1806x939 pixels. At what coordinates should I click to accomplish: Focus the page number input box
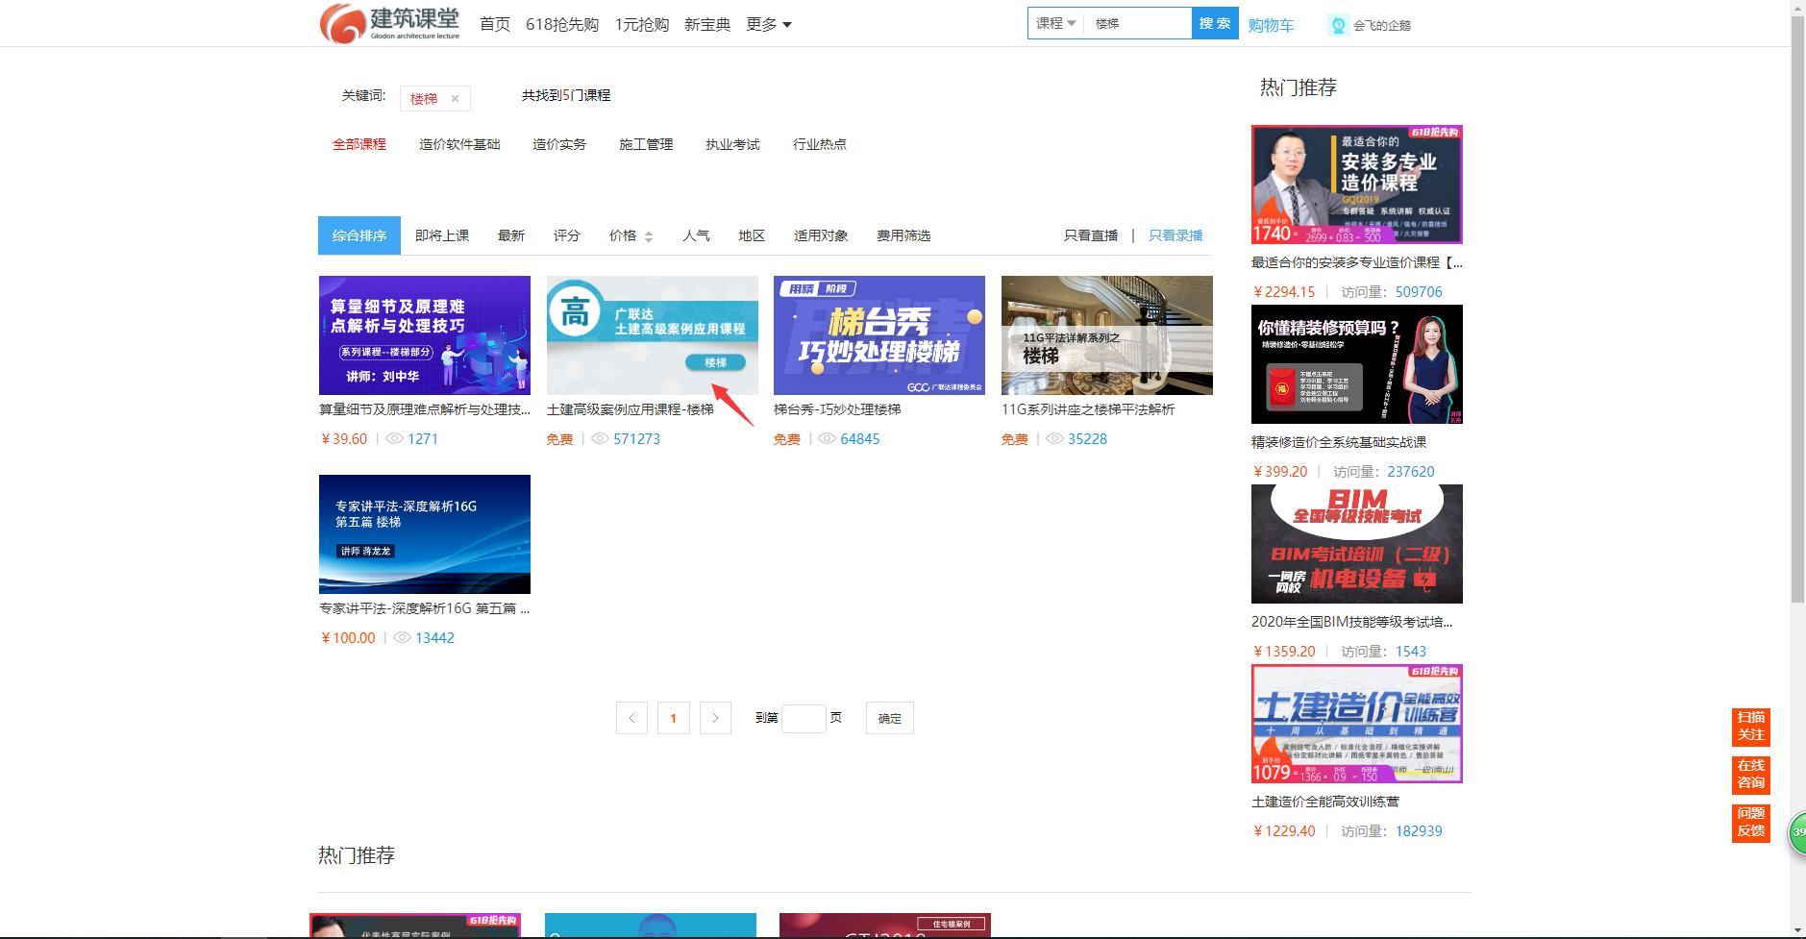[x=804, y=718]
